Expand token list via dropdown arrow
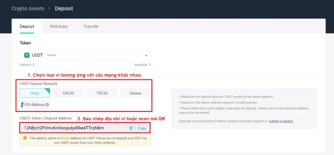Image resolution: width=334 pixels, height=155 pixels. tap(146, 56)
